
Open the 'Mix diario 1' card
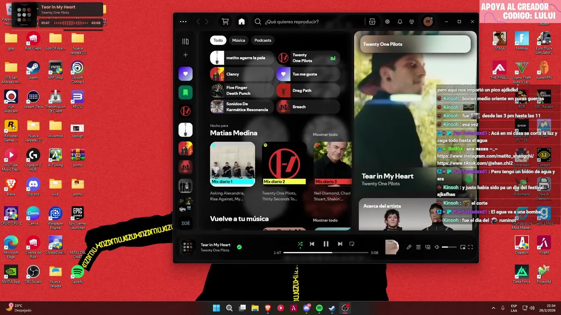(x=232, y=171)
